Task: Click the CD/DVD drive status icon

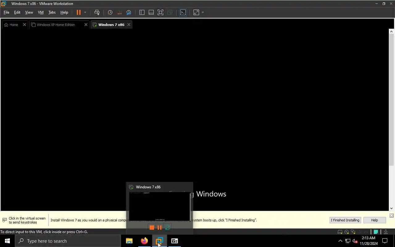Action: point(347,232)
